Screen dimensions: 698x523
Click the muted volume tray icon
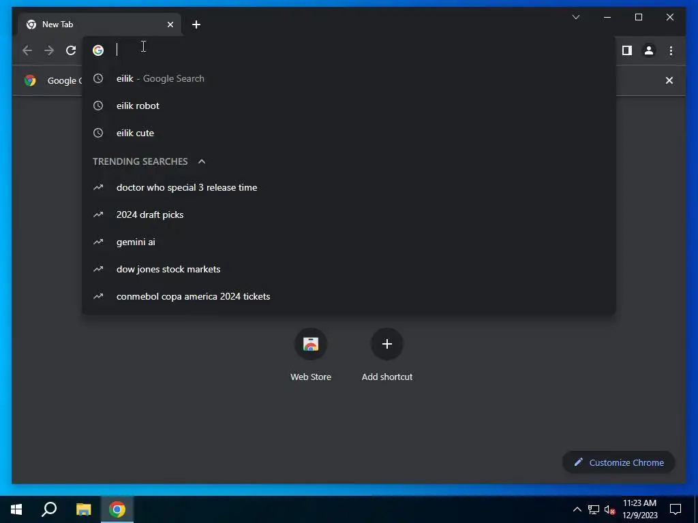point(609,509)
